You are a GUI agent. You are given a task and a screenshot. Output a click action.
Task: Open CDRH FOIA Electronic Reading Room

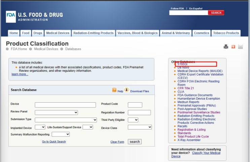199,83
